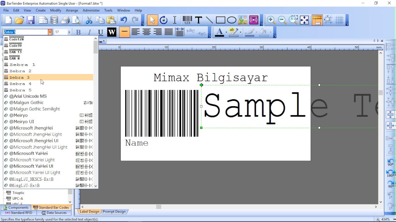Select the Picture insert tool
This screenshot has height=222, width=396.
[x=243, y=20]
